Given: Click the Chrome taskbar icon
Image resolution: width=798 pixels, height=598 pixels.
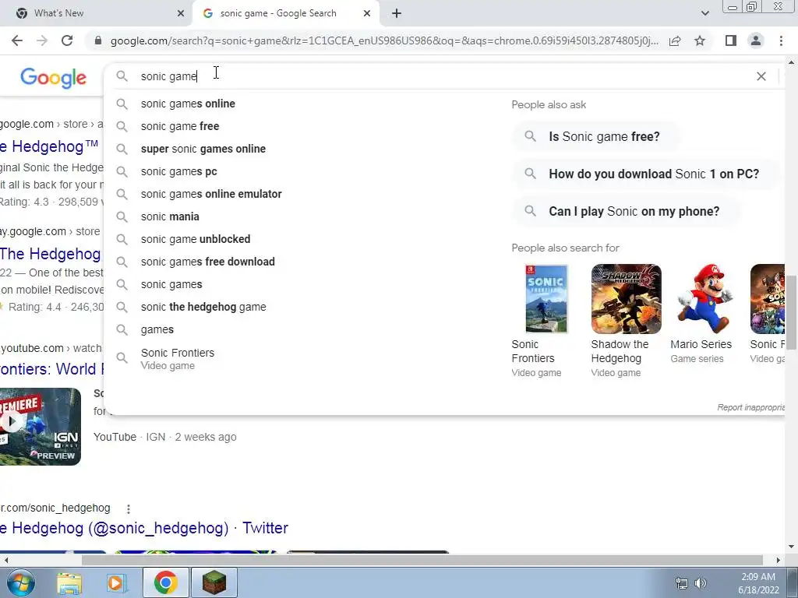Looking at the screenshot, I should (x=165, y=582).
